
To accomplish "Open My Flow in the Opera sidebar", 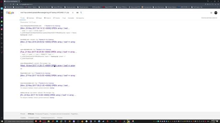I will 2,38.
